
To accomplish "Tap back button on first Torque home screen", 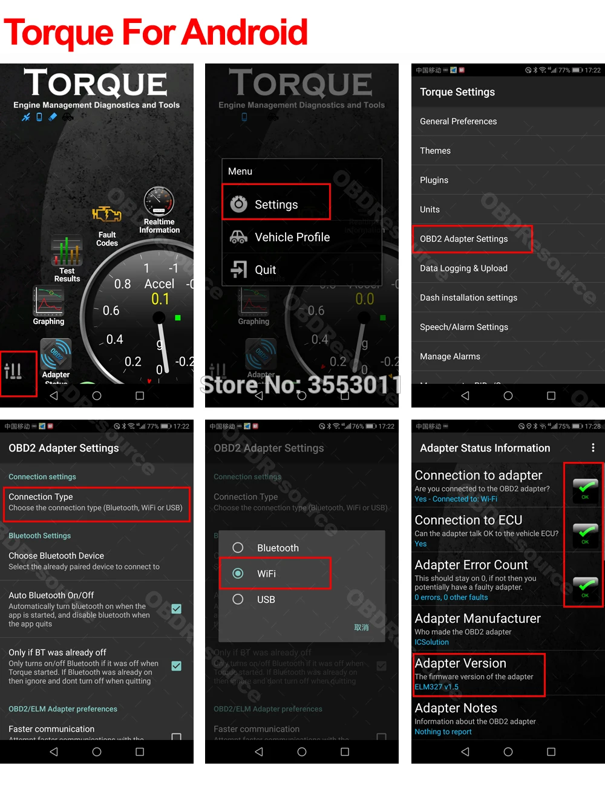I will pyautogui.click(x=53, y=395).
